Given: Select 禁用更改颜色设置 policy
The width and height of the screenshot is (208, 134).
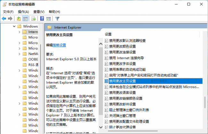Looking at the screenshot, I should [123, 46].
